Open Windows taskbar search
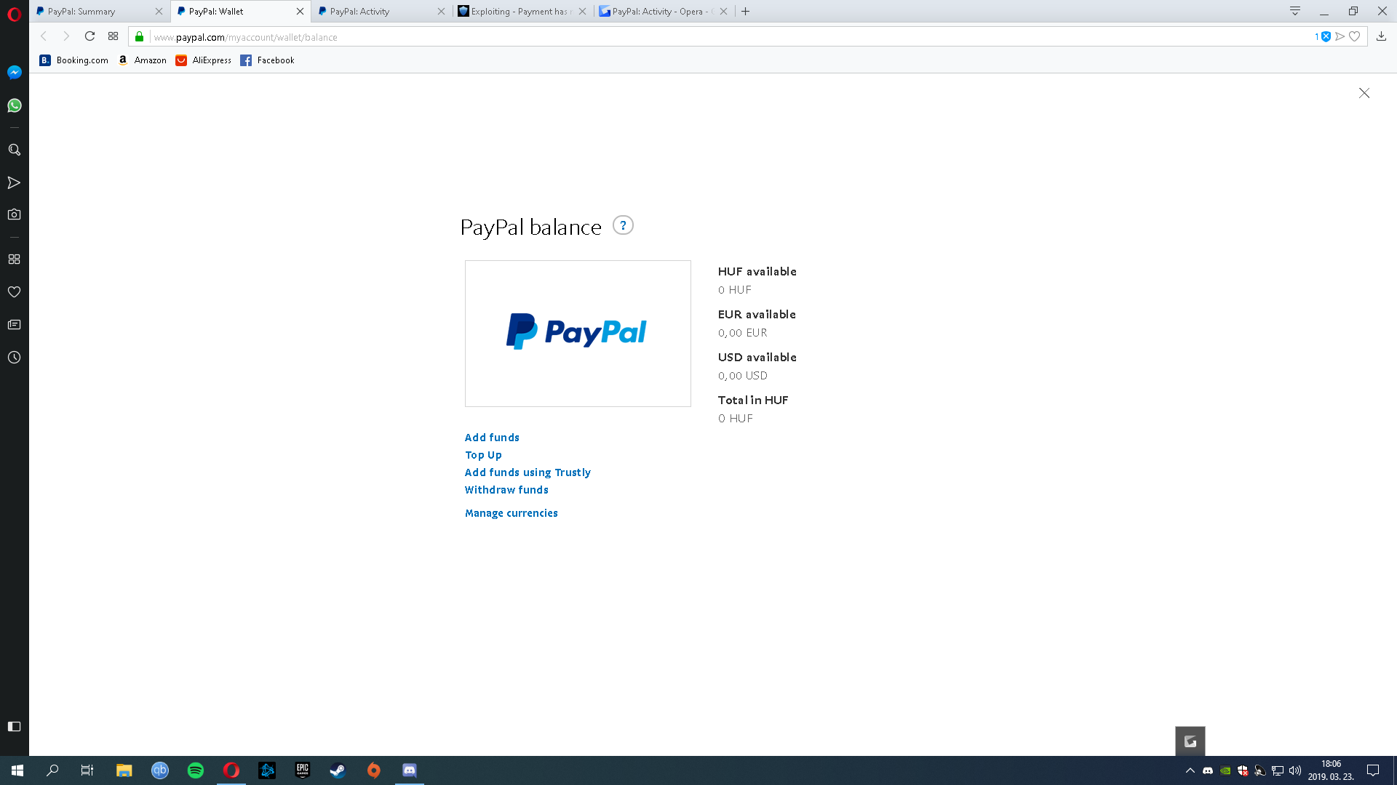Image resolution: width=1397 pixels, height=785 pixels. pyautogui.click(x=52, y=770)
